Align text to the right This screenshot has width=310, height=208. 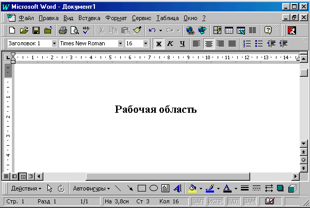220,44
